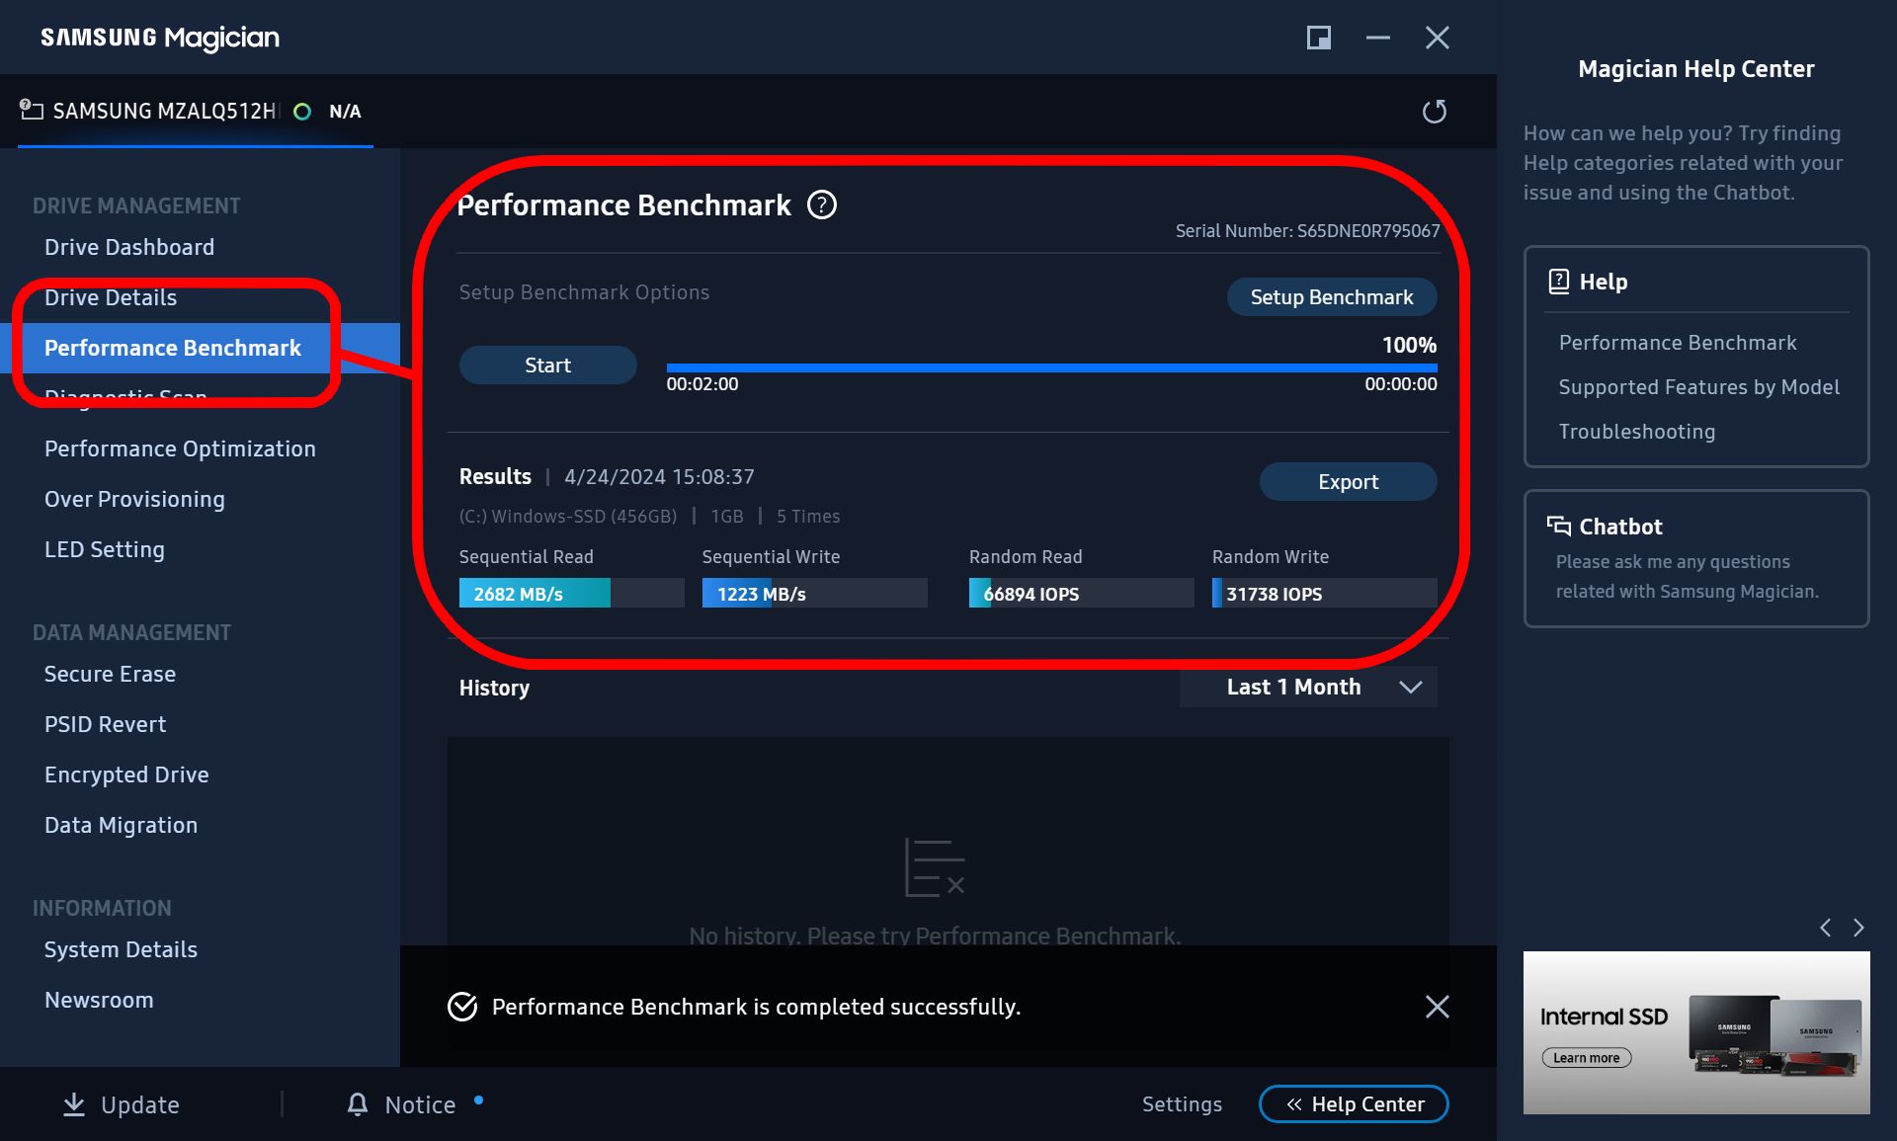Click the (C:) Windows-SSD (456GB) text
The image size is (1897, 1141).
(568, 516)
